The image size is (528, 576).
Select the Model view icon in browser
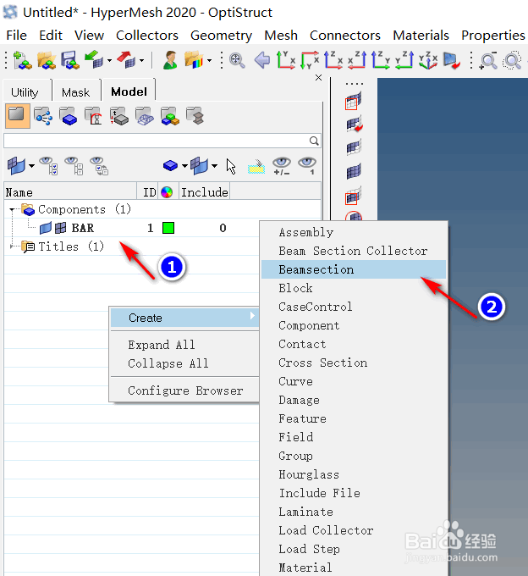click(17, 116)
